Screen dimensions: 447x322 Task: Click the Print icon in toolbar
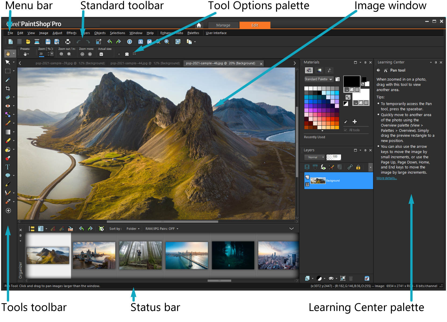pyautogui.click(x=68, y=42)
